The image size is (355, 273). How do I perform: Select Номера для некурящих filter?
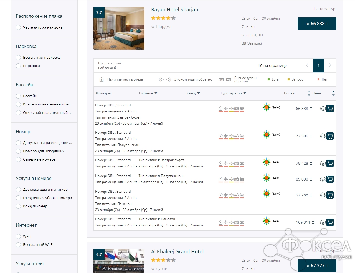18,151
